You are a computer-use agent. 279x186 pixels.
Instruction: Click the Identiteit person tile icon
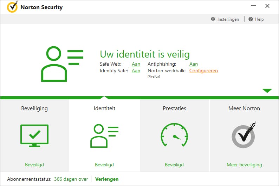coord(104,136)
